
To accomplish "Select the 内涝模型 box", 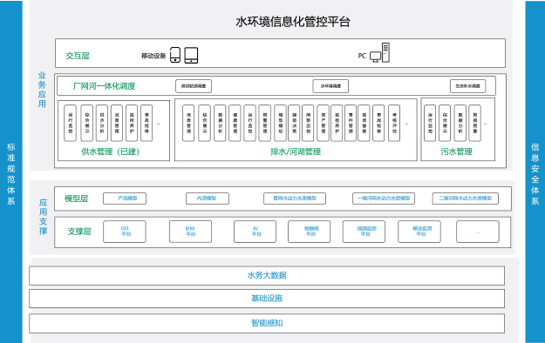I will (x=208, y=198).
